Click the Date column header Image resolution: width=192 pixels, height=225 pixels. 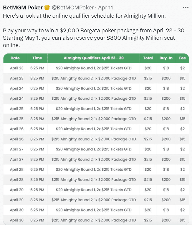tap(15, 58)
